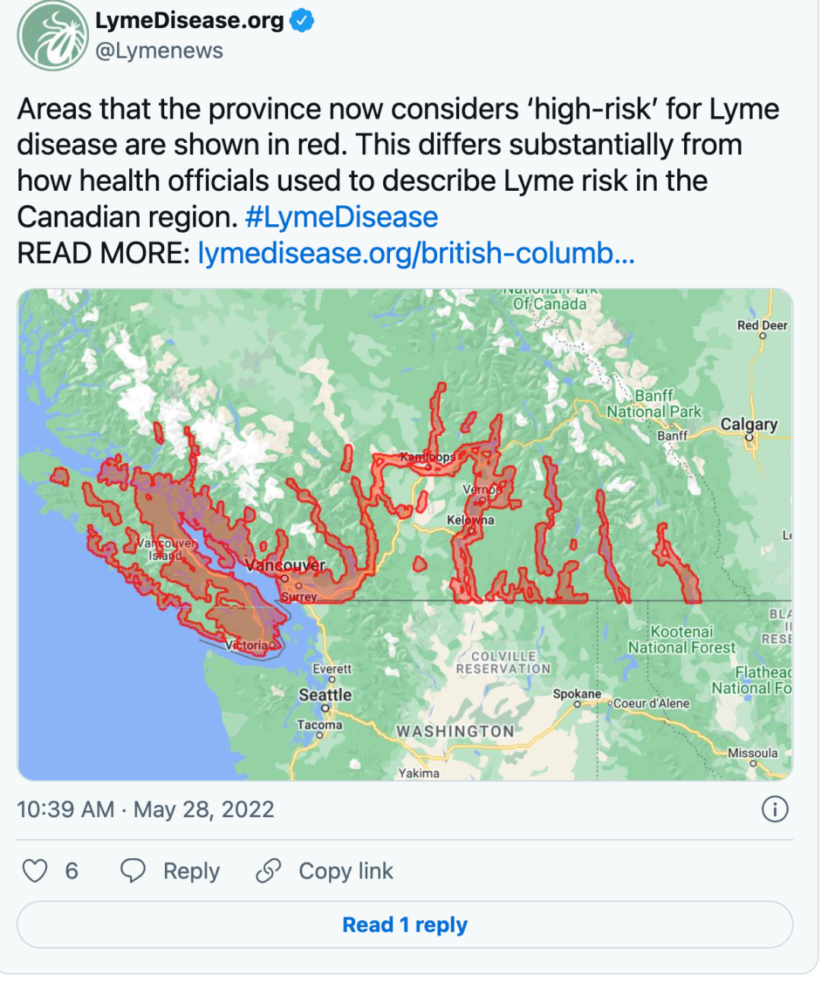Open the Lyme risk map image
The width and height of the screenshot is (821, 982).
pos(404,534)
